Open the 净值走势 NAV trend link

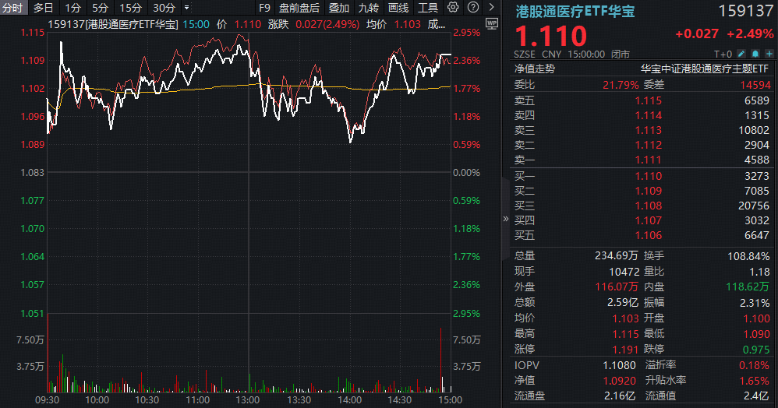535,69
